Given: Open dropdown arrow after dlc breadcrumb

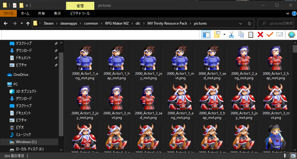Looking at the screenshot, I should (144, 23).
